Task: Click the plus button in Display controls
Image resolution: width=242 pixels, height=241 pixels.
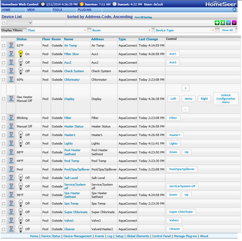Action: click(186, 88)
